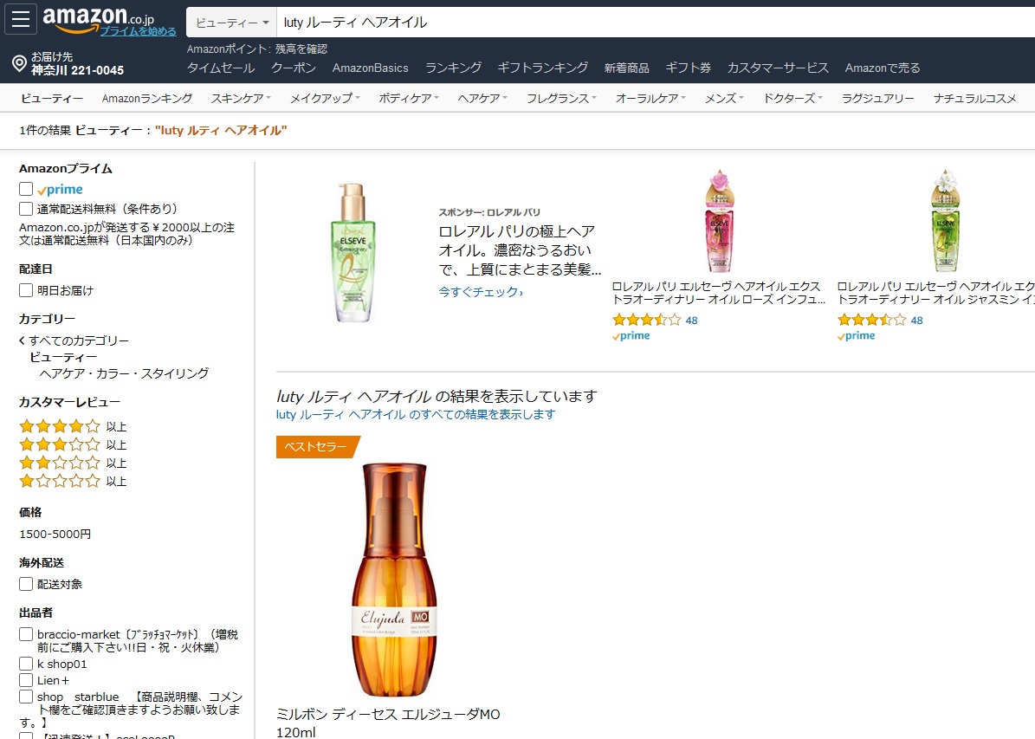Image resolution: width=1035 pixels, height=739 pixels.
Task: Click the ベストセラー badge
Action: [318, 447]
